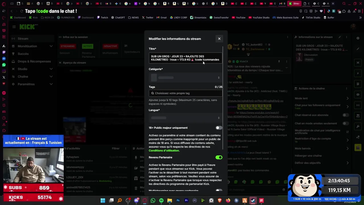Open the ChatGPT bookmark
364x205 pixels.
click(118, 18)
